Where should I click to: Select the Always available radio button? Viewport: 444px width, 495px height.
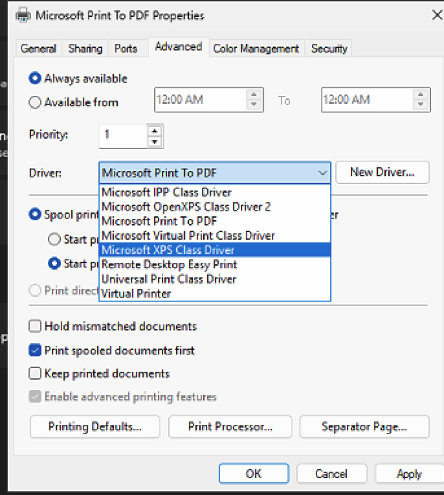click(35, 79)
